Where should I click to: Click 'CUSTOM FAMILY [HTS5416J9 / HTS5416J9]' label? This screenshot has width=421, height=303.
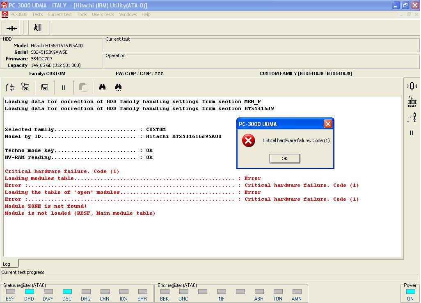306,73
